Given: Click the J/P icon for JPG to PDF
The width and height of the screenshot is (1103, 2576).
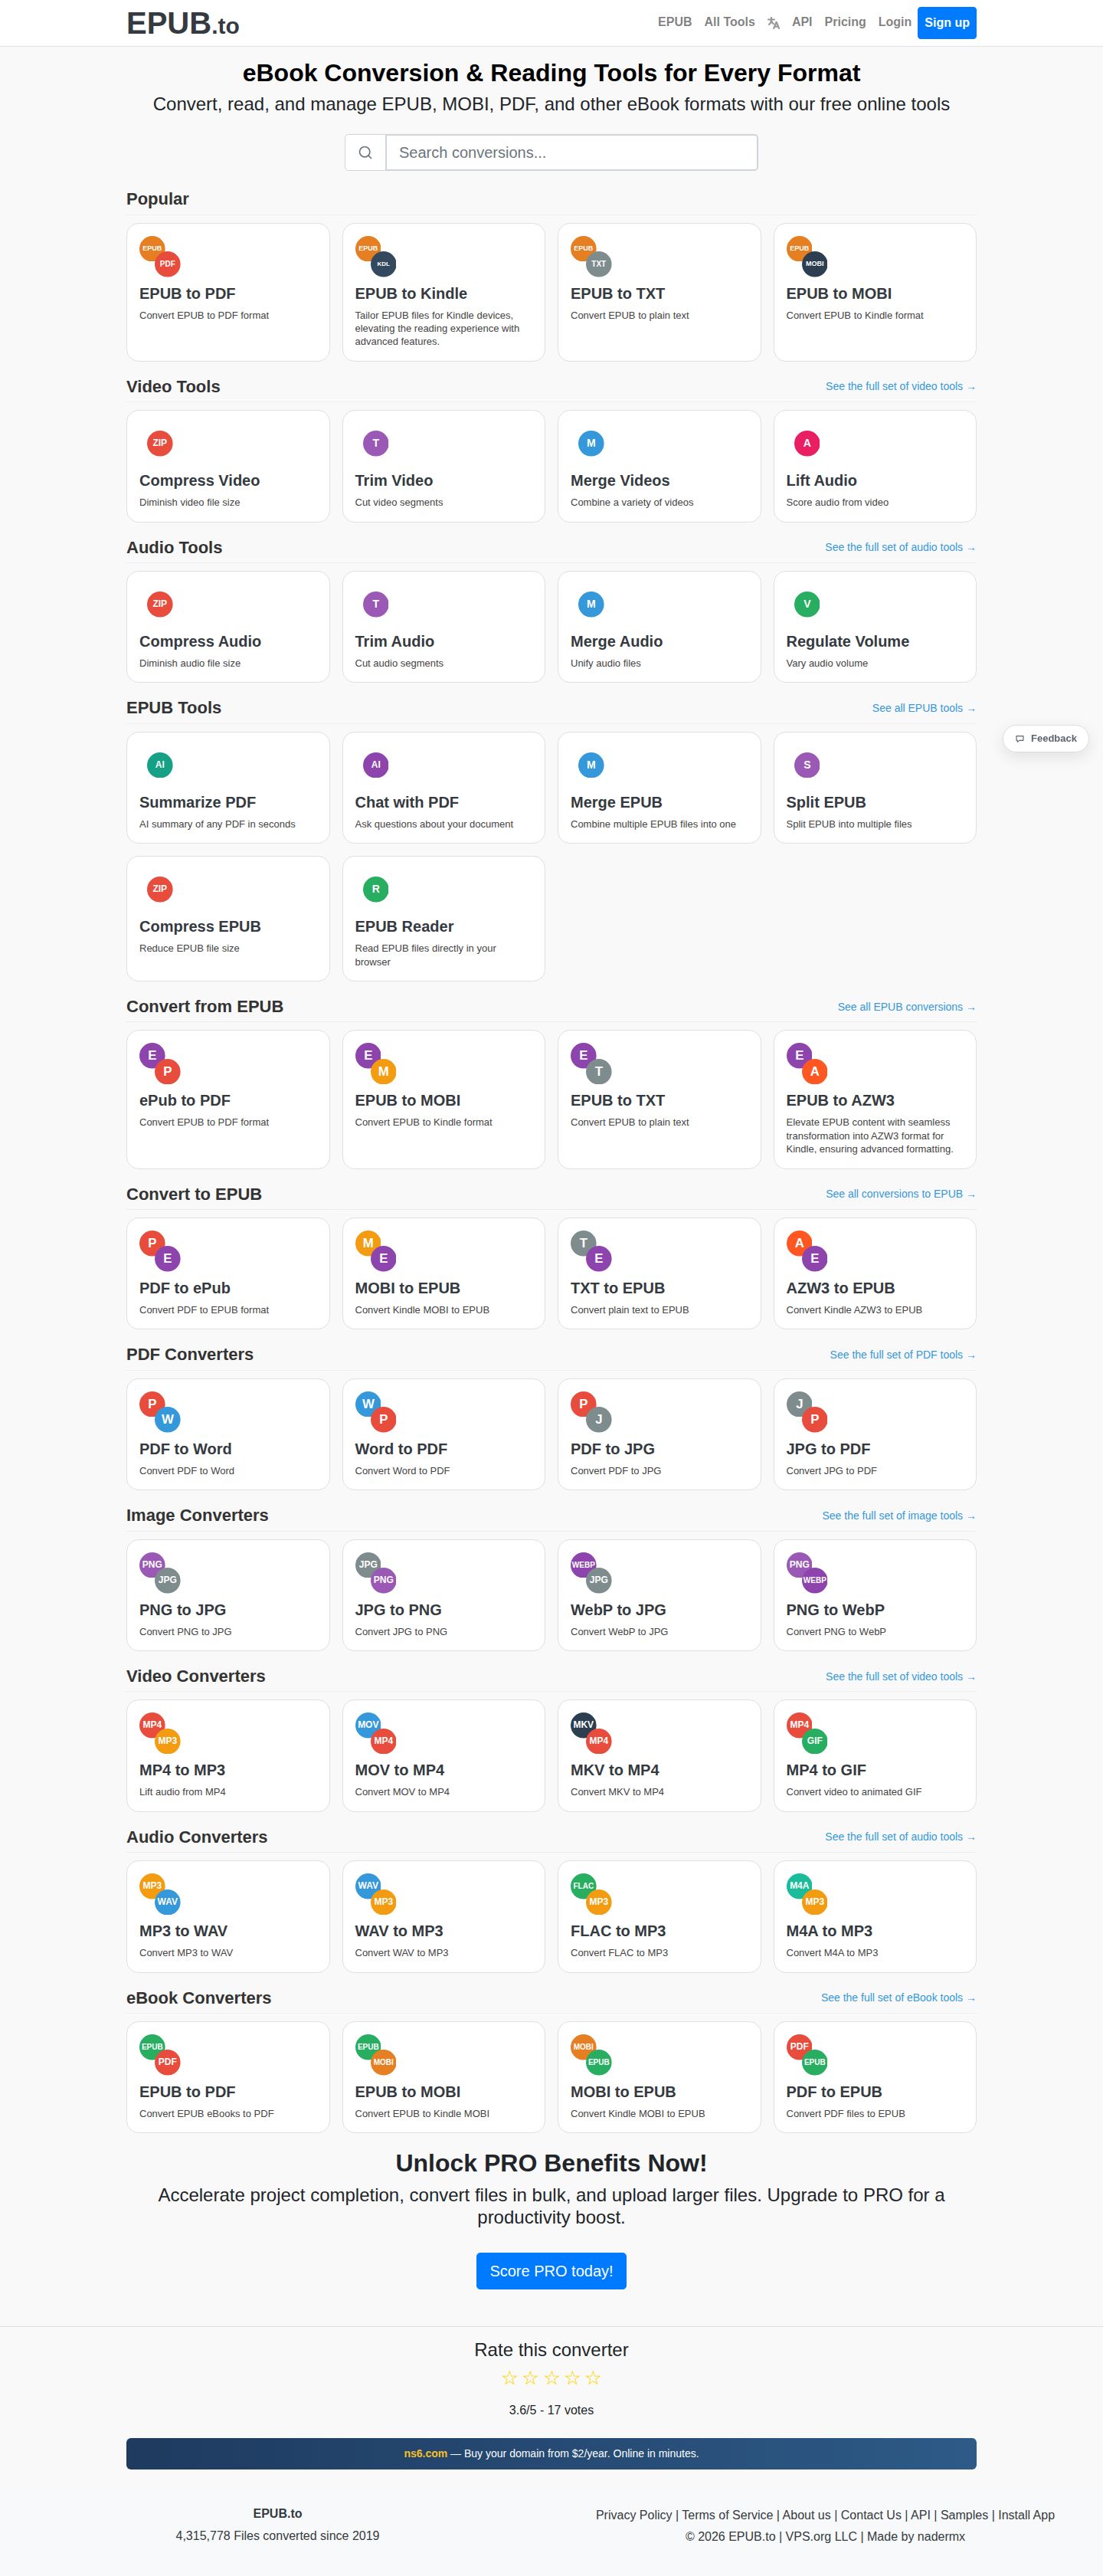Looking at the screenshot, I should [x=807, y=1411].
